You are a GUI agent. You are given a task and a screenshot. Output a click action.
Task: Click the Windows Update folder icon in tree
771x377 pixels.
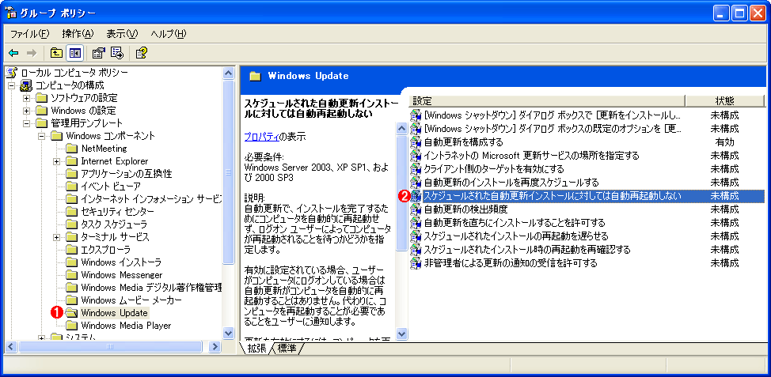point(72,312)
